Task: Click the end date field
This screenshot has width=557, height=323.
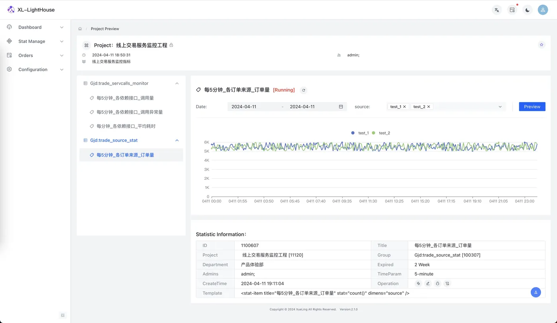Action: point(302,107)
